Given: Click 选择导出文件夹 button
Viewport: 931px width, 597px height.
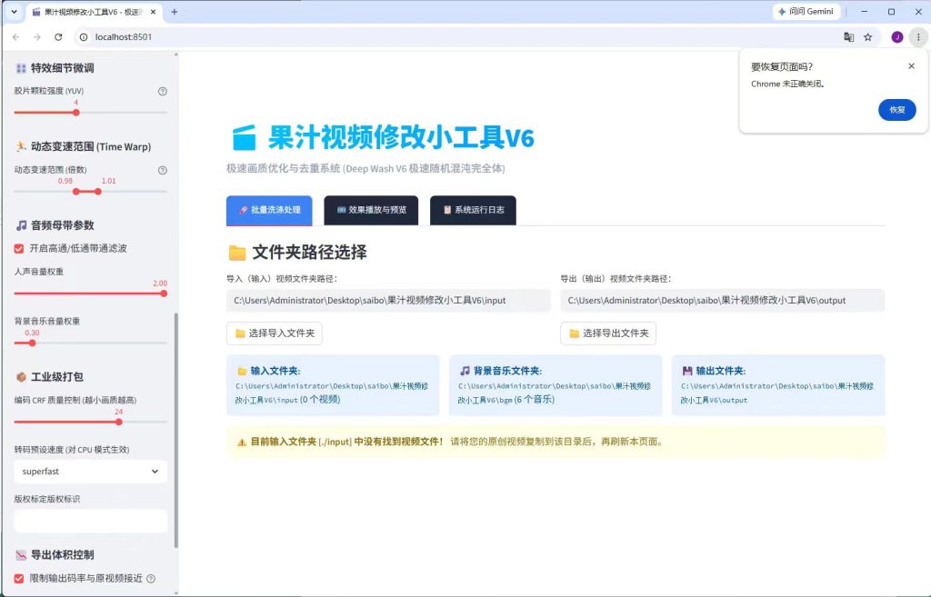Looking at the screenshot, I should pyautogui.click(x=608, y=333).
